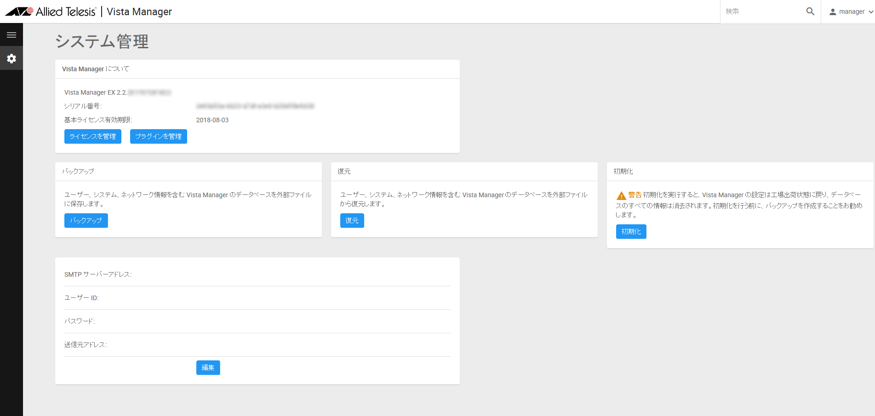The image size is (875, 416).
Task: Click the ユーザー ID label
Action: click(81, 298)
